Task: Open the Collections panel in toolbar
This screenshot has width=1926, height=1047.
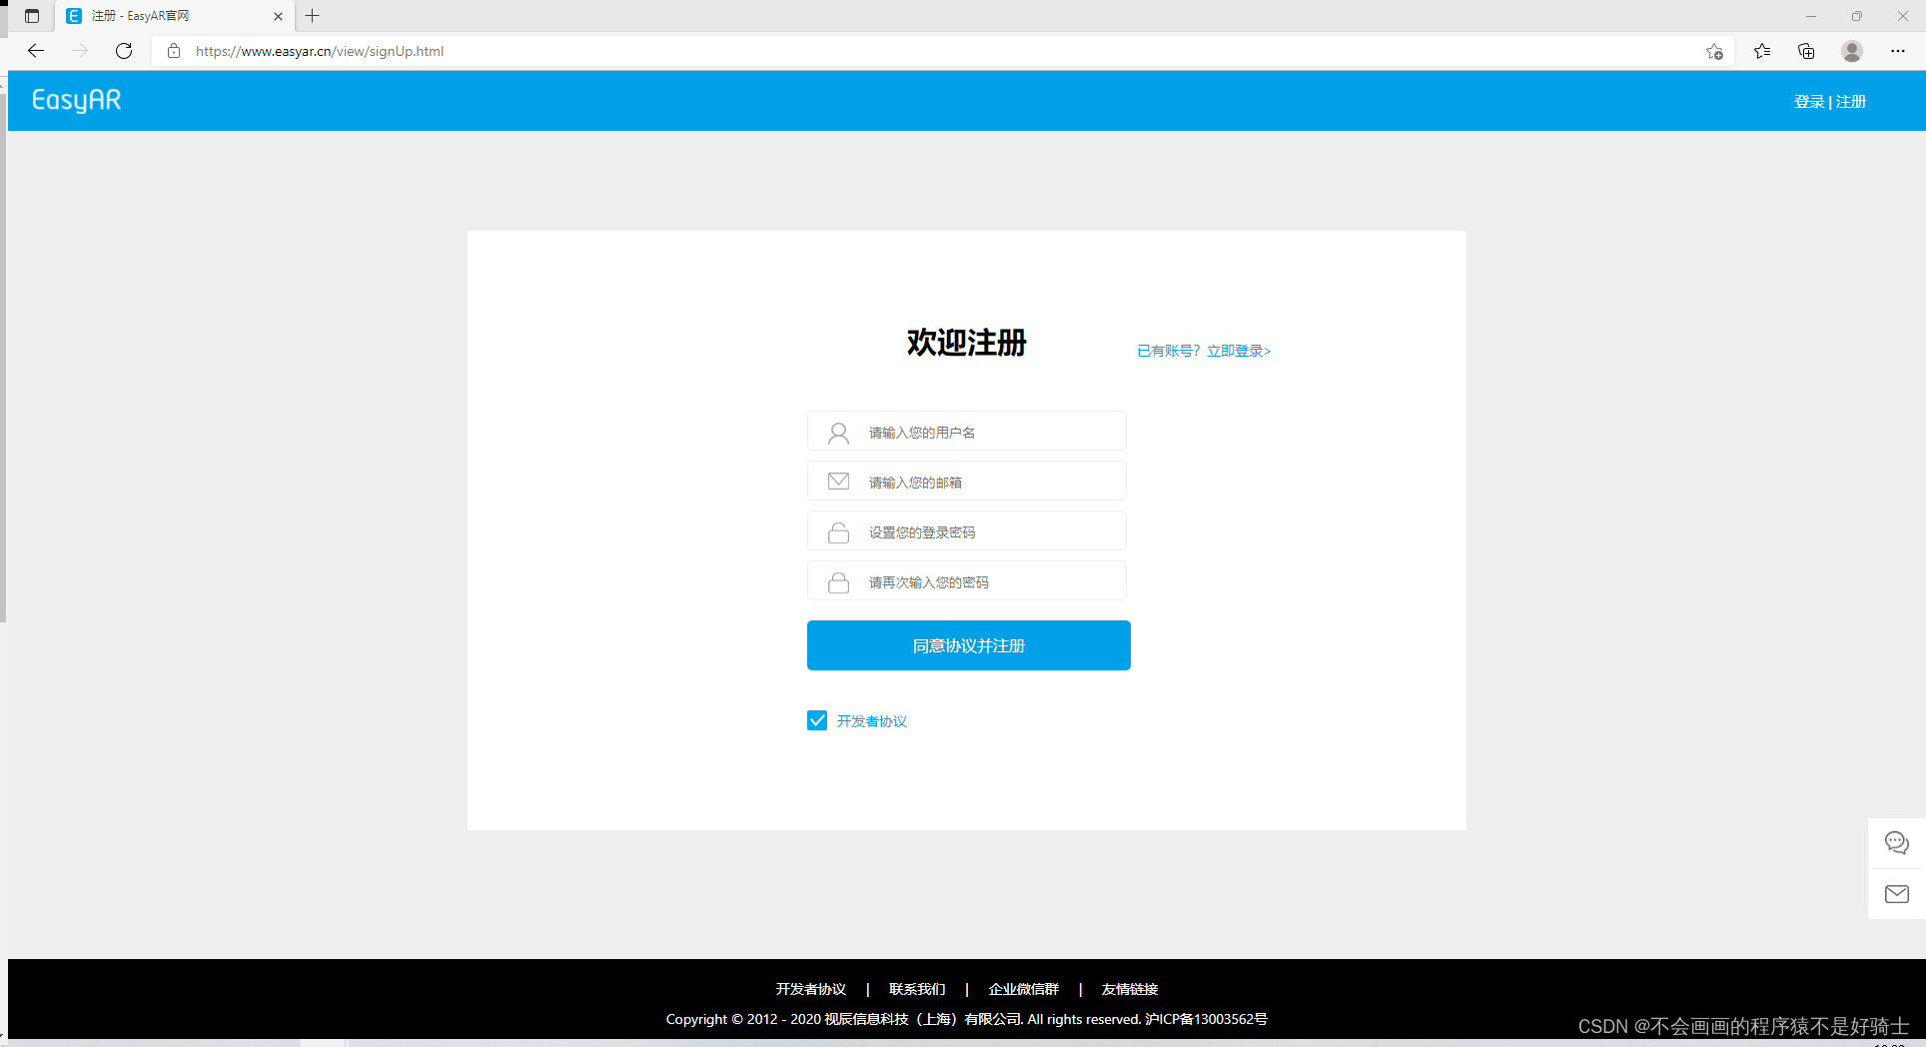Action: click(x=1805, y=51)
